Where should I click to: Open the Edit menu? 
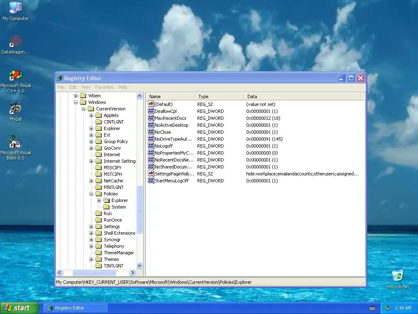click(x=73, y=87)
